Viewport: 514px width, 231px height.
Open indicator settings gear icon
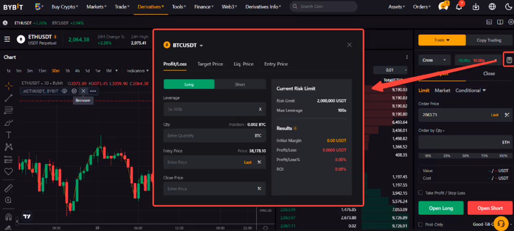[74, 91]
